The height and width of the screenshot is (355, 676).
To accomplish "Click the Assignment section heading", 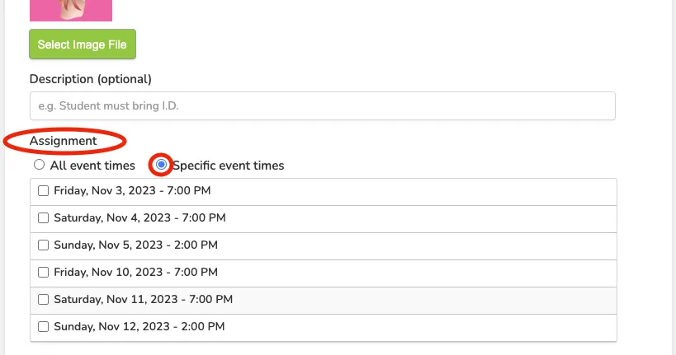I will coord(64,141).
